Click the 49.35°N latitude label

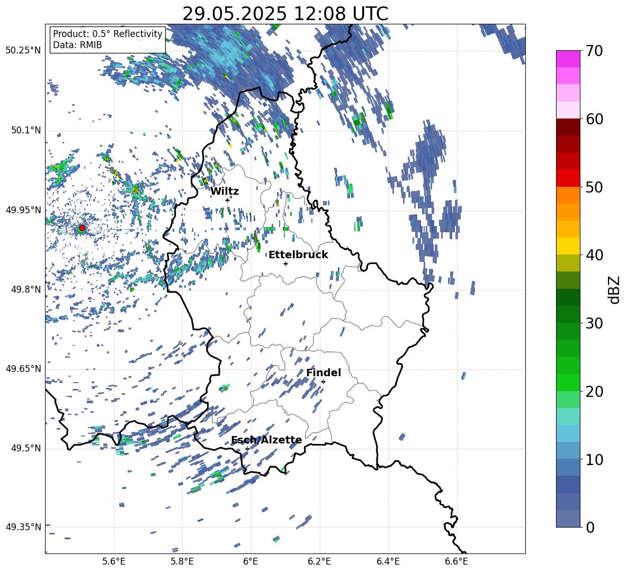point(23,527)
